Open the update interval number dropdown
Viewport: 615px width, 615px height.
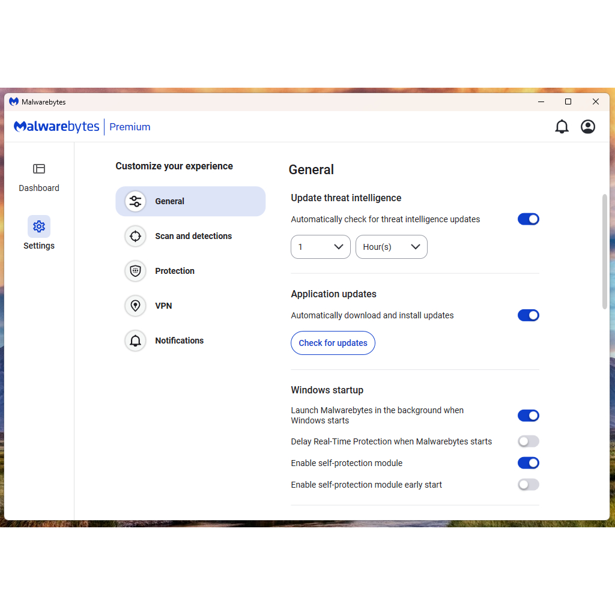320,247
